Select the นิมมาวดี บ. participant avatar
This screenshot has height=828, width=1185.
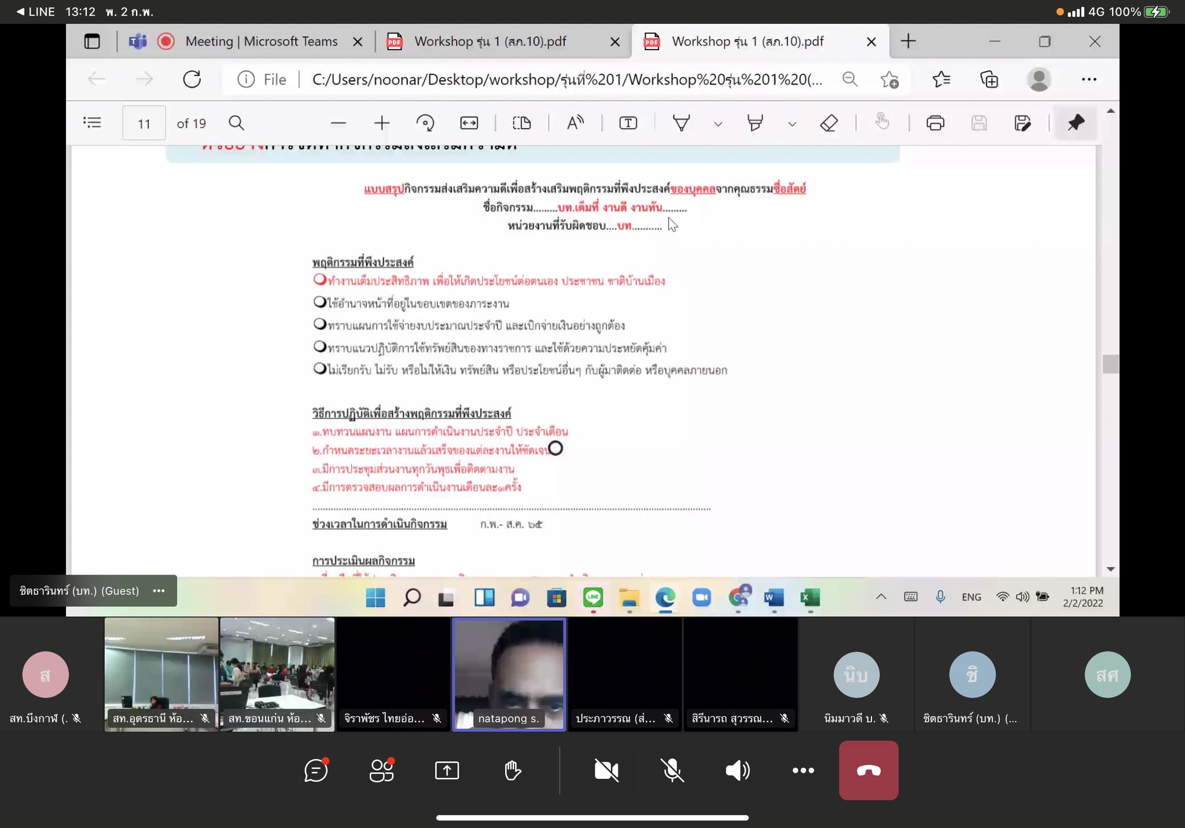click(x=856, y=675)
